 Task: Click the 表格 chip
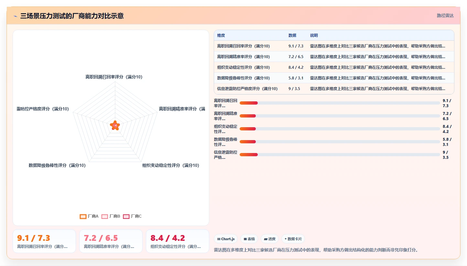point(249,239)
